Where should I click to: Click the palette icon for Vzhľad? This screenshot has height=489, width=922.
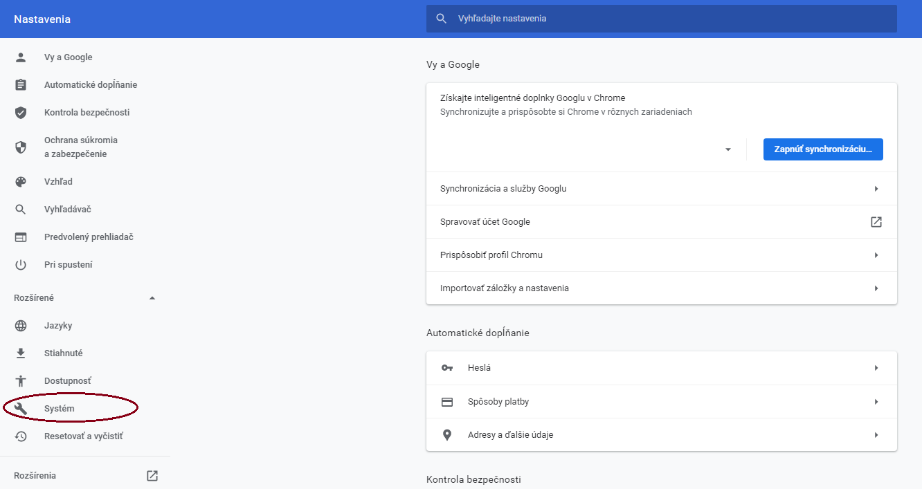[x=21, y=182]
